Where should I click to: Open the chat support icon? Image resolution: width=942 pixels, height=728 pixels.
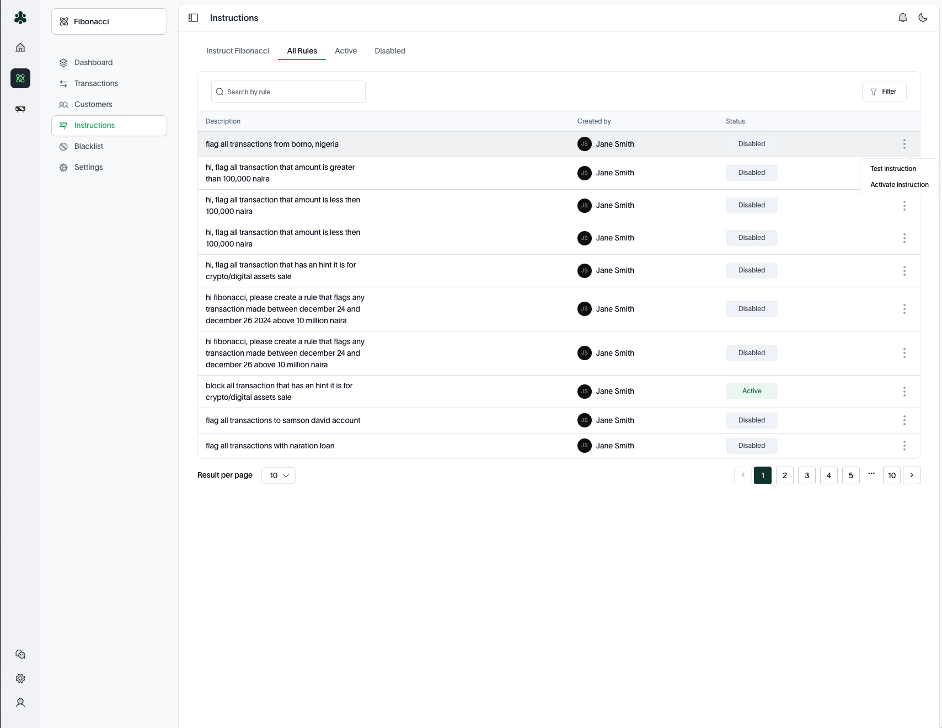coord(20,654)
